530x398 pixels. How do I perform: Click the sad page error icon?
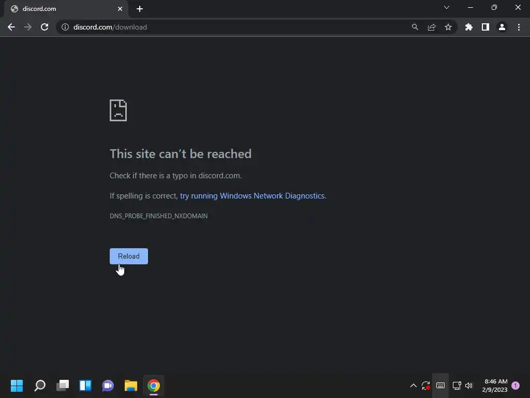tap(119, 110)
